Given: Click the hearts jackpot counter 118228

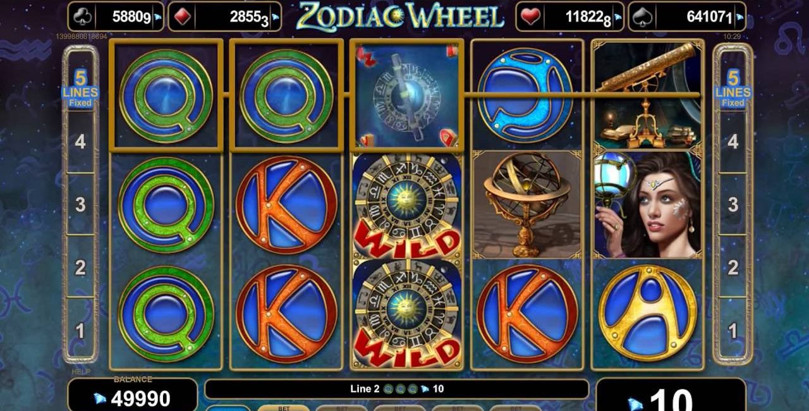Looking at the screenshot, I should 569,17.
